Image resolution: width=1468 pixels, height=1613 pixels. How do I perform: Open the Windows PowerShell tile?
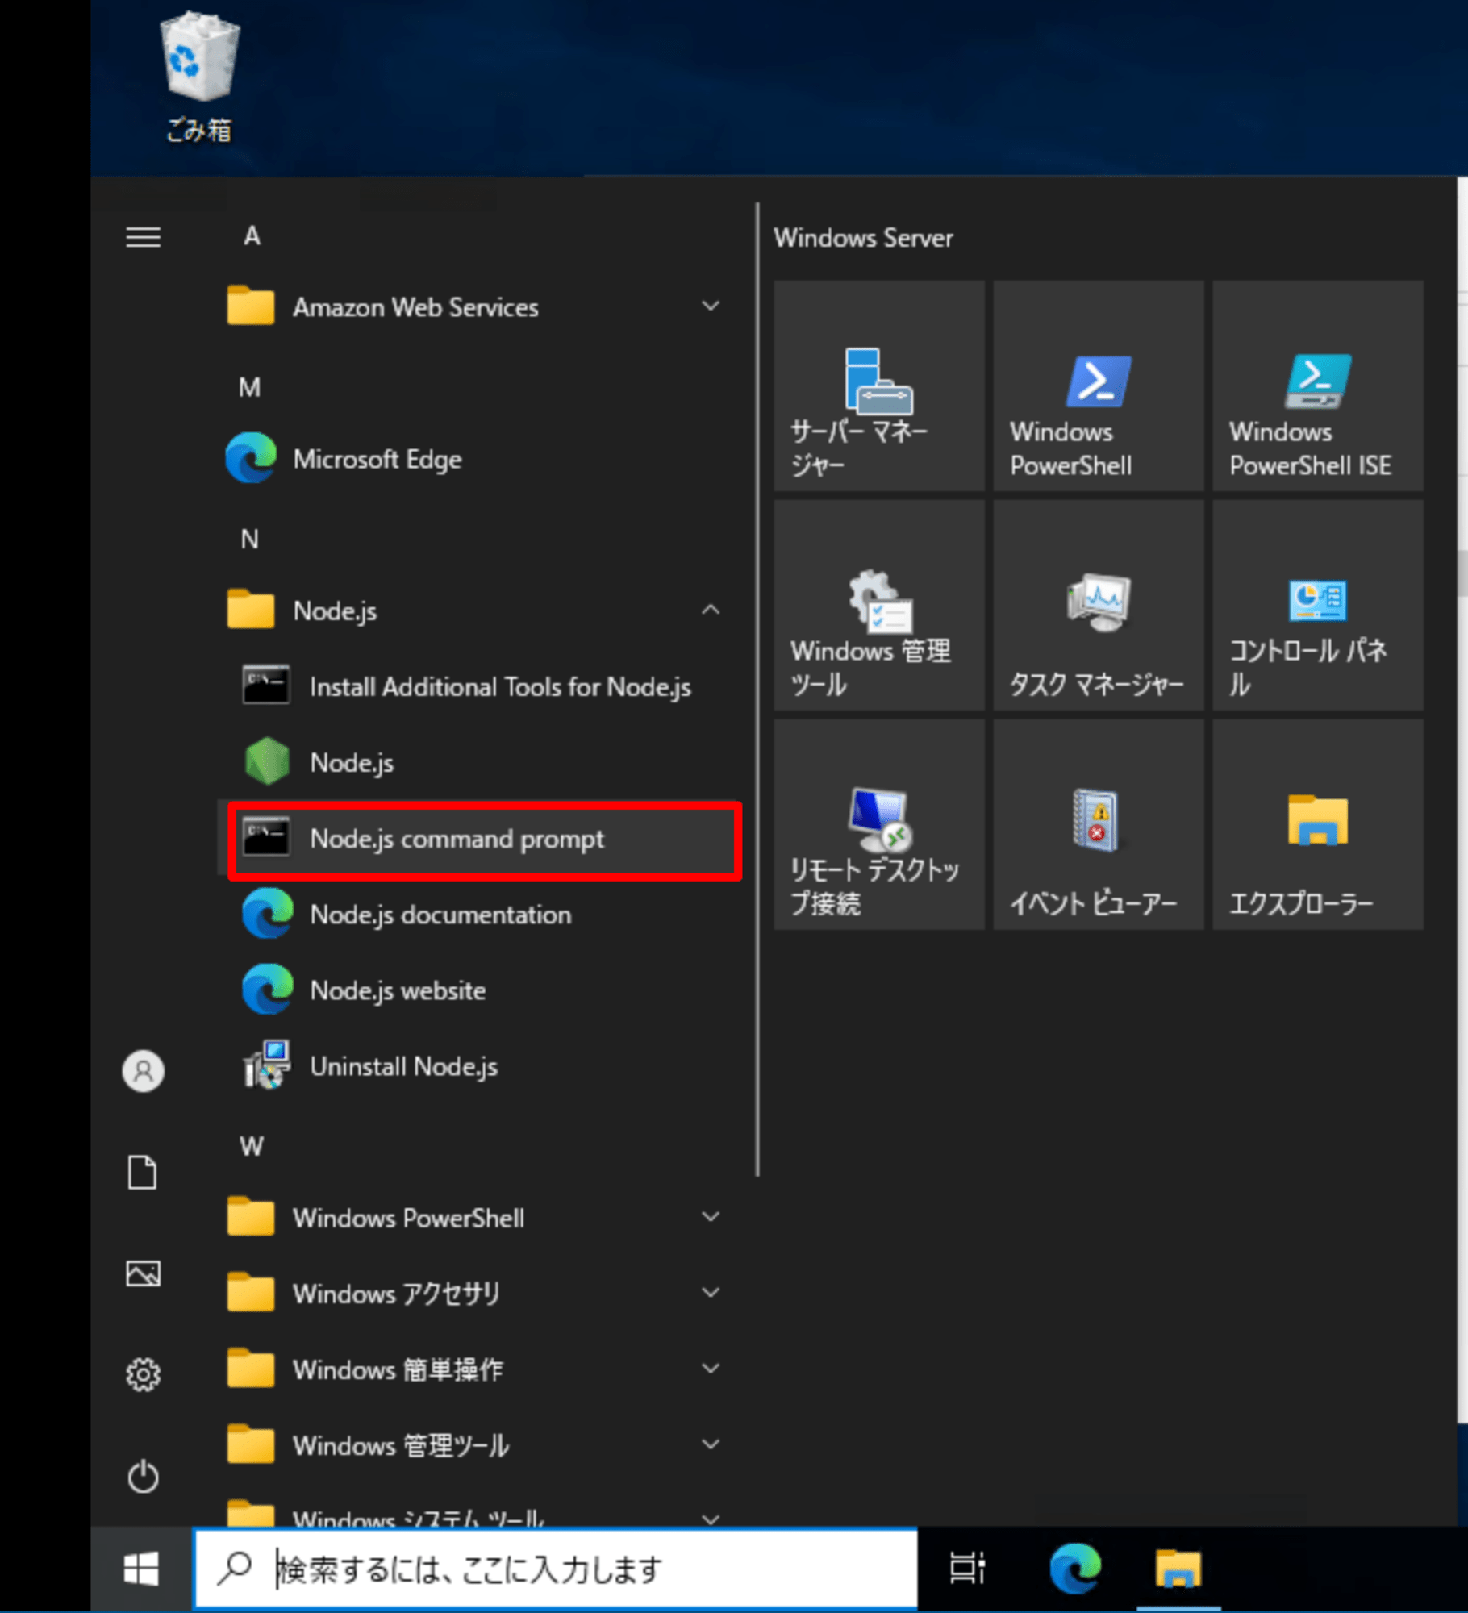pyautogui.click(x=1099, y=386)
